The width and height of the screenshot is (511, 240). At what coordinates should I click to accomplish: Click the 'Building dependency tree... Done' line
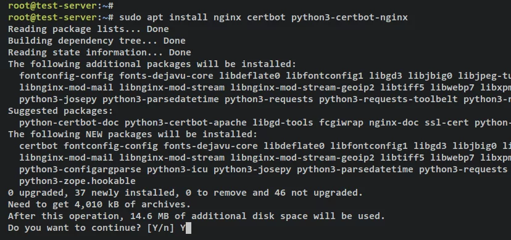coord(97,41)
